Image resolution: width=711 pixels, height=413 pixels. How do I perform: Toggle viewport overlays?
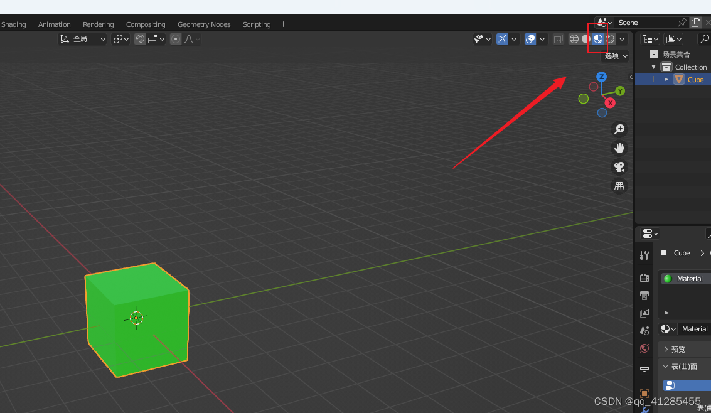coord(530,39)
